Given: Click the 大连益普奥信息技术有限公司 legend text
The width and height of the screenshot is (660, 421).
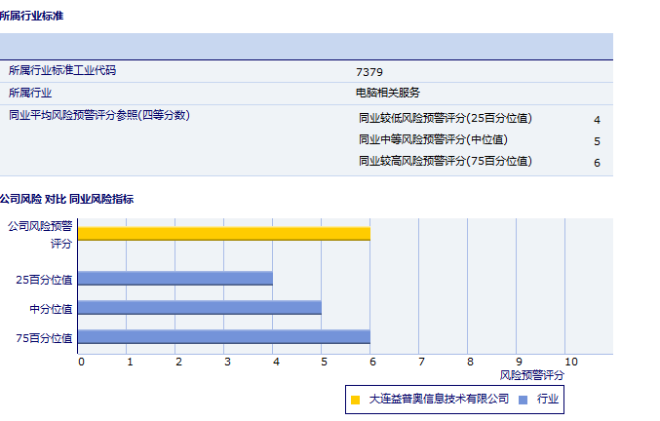Looking at the screenshot, I should (439, 400).
